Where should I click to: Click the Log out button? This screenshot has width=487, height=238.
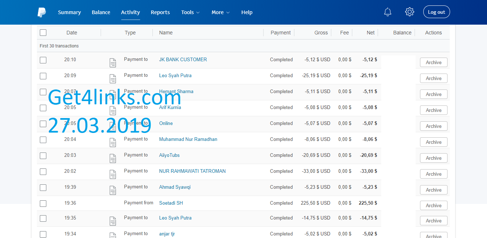tap(437, 12)
